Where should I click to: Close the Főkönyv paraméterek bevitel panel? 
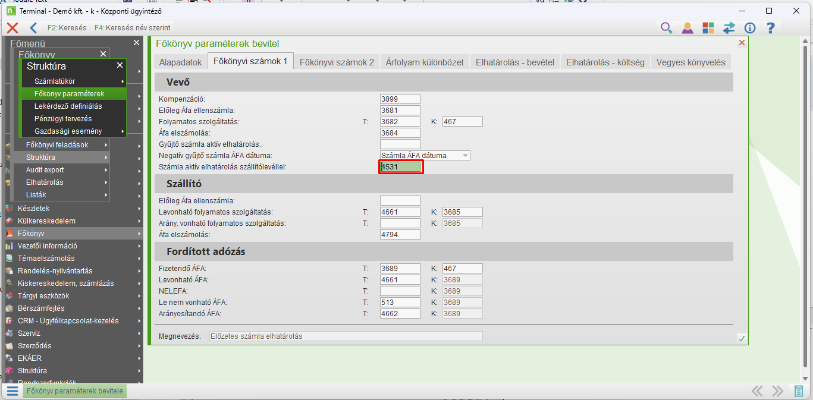coord(741,43)
